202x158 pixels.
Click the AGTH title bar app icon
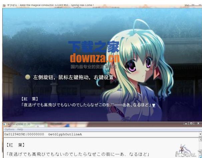[x=5, y=124]
